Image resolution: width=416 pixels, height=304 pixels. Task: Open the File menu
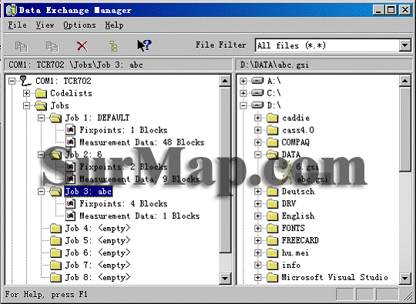[x=17, y=25]
